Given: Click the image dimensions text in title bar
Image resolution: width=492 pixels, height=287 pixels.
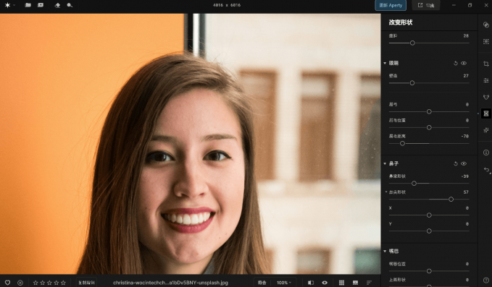Looking at the screenshot, I should (x=227, y=5).
